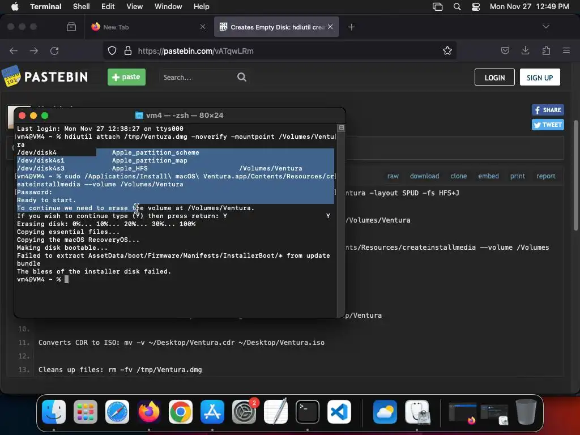The height and width of the screenshot is (435, 580).
Task: Open Terminal from the Dock
Action: coord(308,412)
